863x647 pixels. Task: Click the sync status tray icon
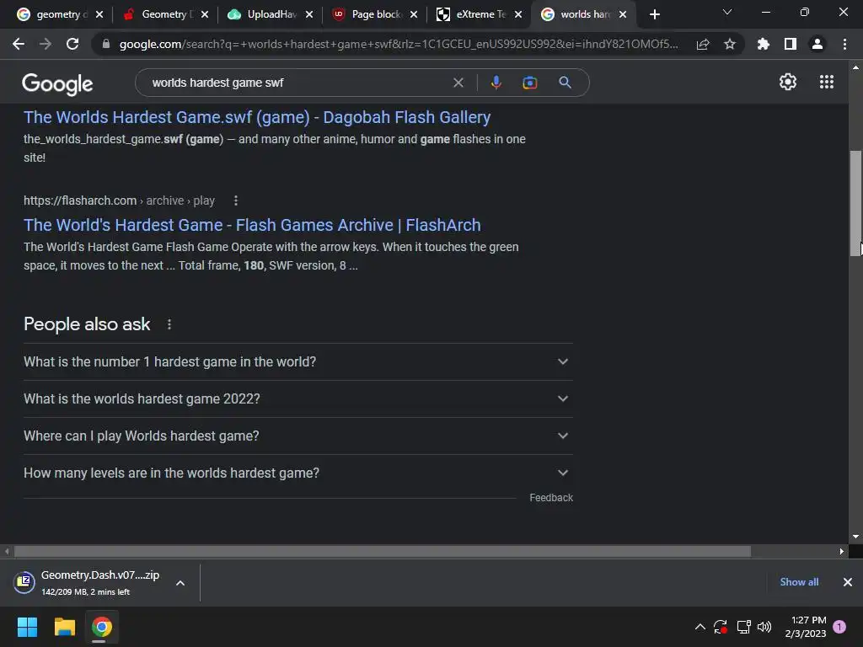point(721,627)
